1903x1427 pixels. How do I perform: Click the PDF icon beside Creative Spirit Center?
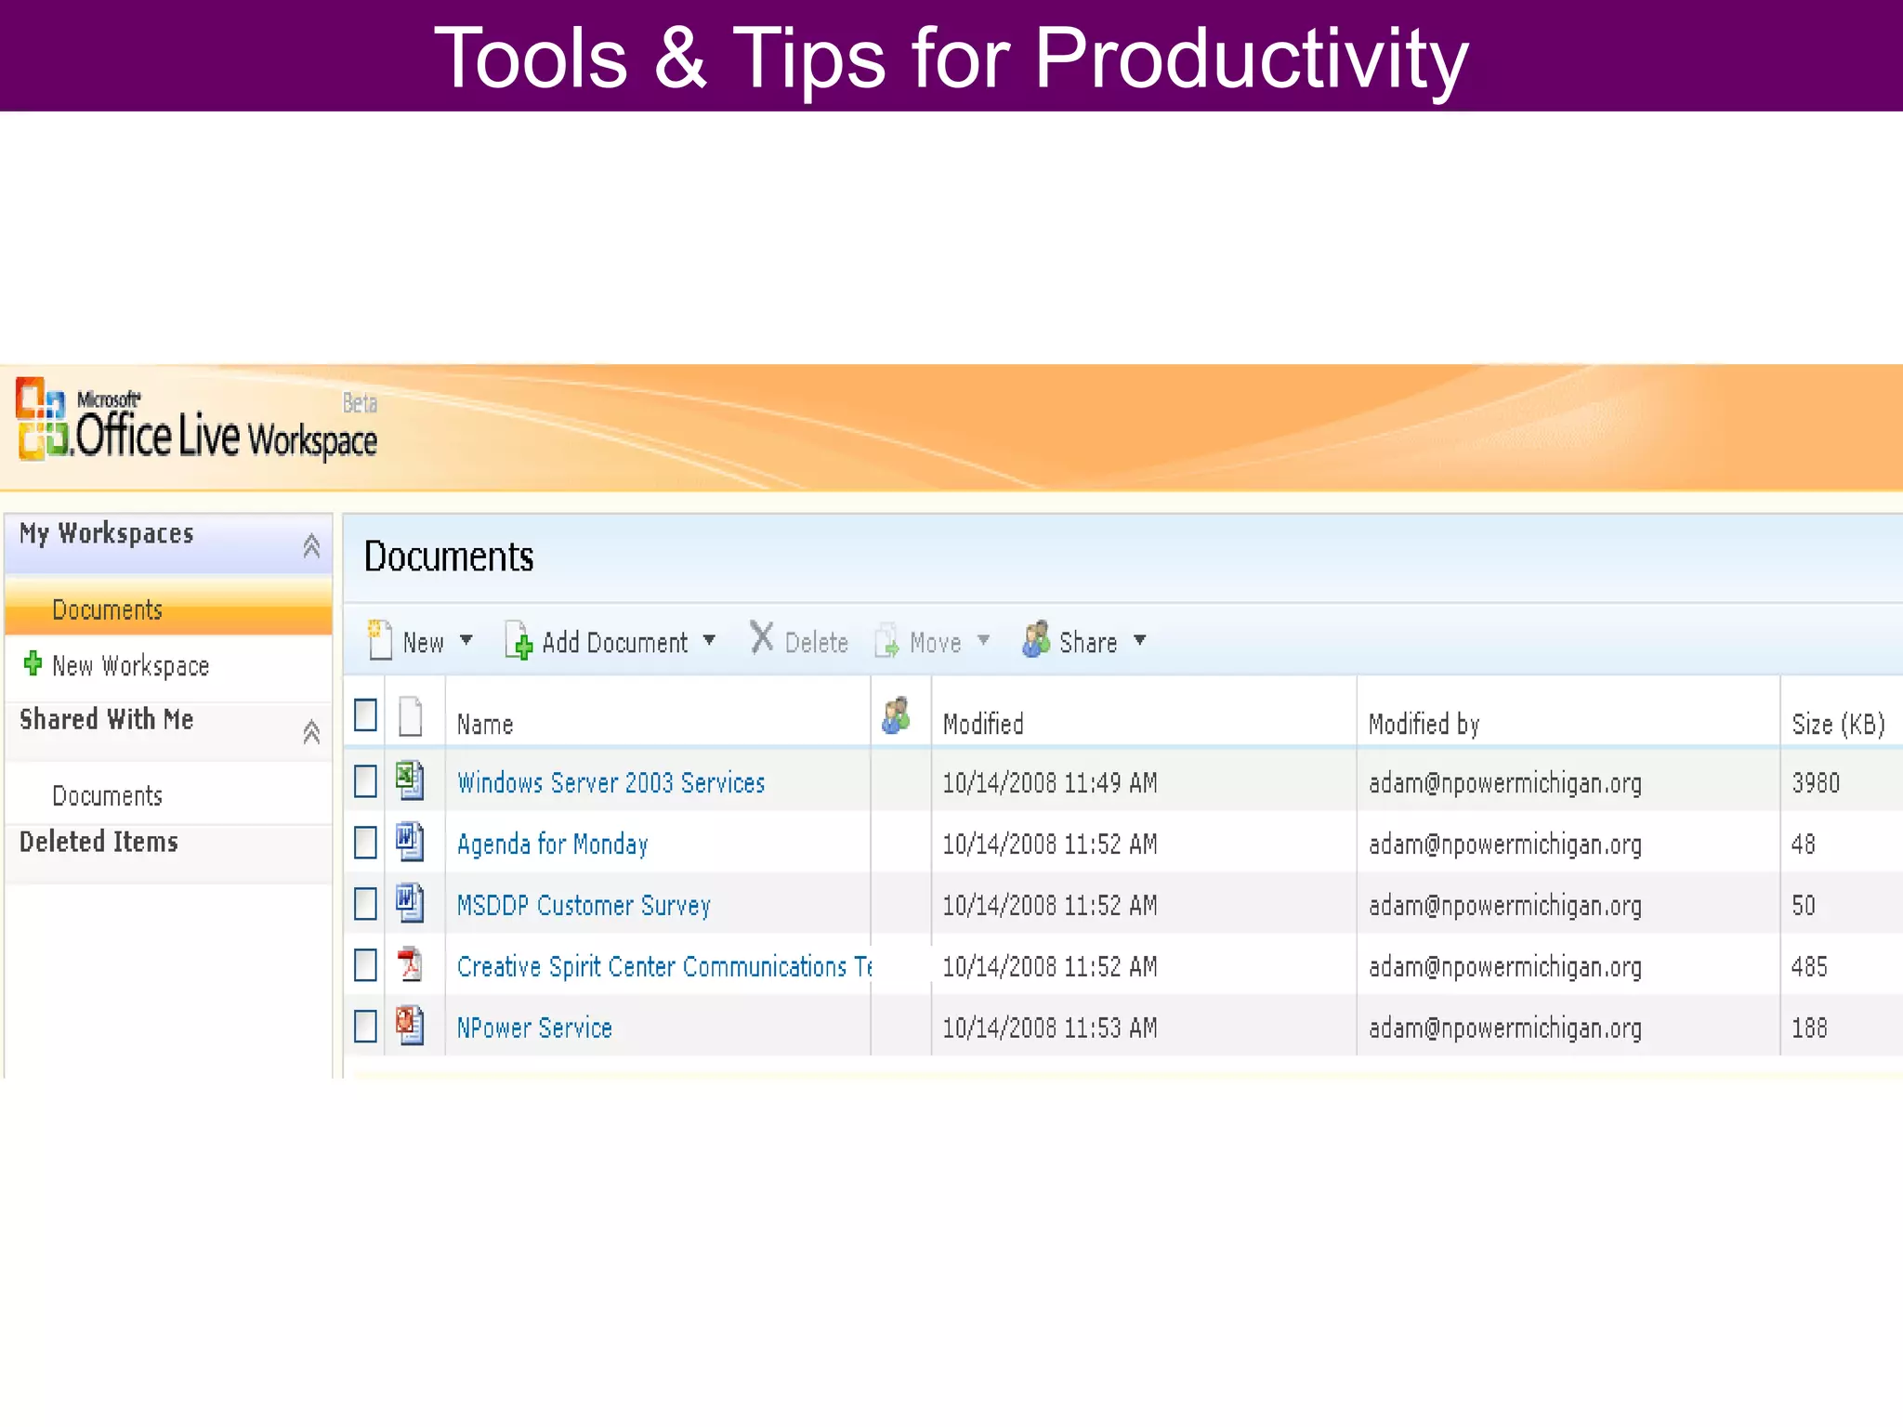(x=410, y=965)
